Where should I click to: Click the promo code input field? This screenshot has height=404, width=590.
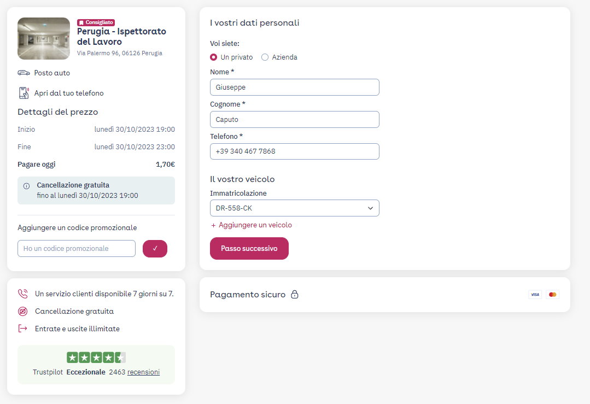[x=77, y=249]
